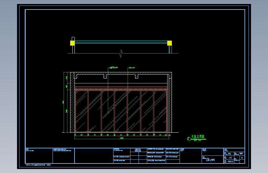Select the scale value 1:35 in title block
The height and width of the screenshot is (173, 268).
pos(230,158)
